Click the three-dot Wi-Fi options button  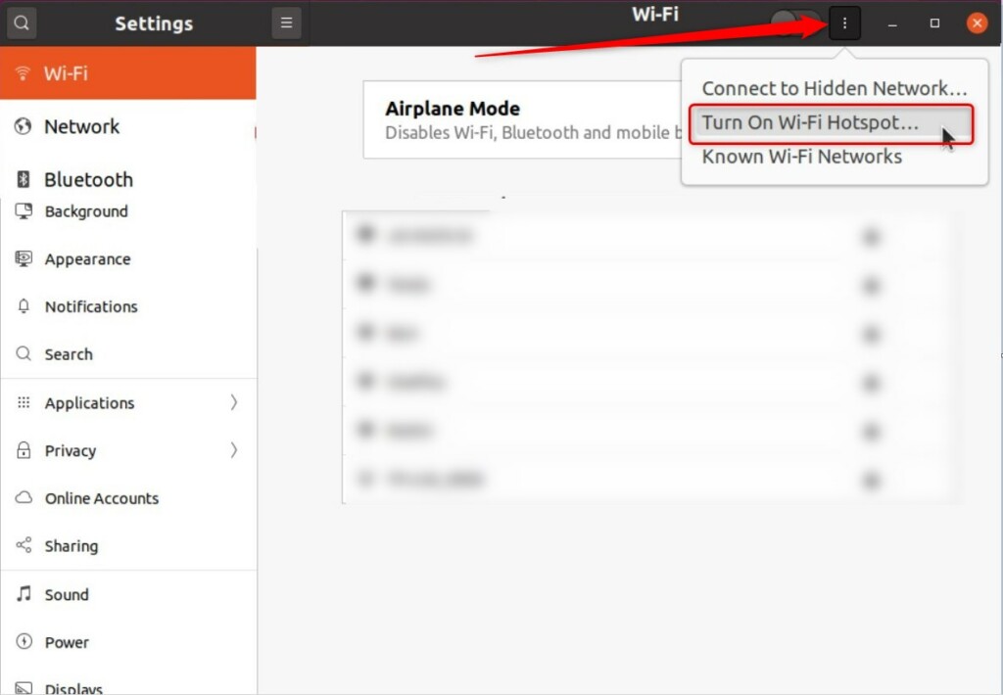pyautogui.click(x=844, y=23)
